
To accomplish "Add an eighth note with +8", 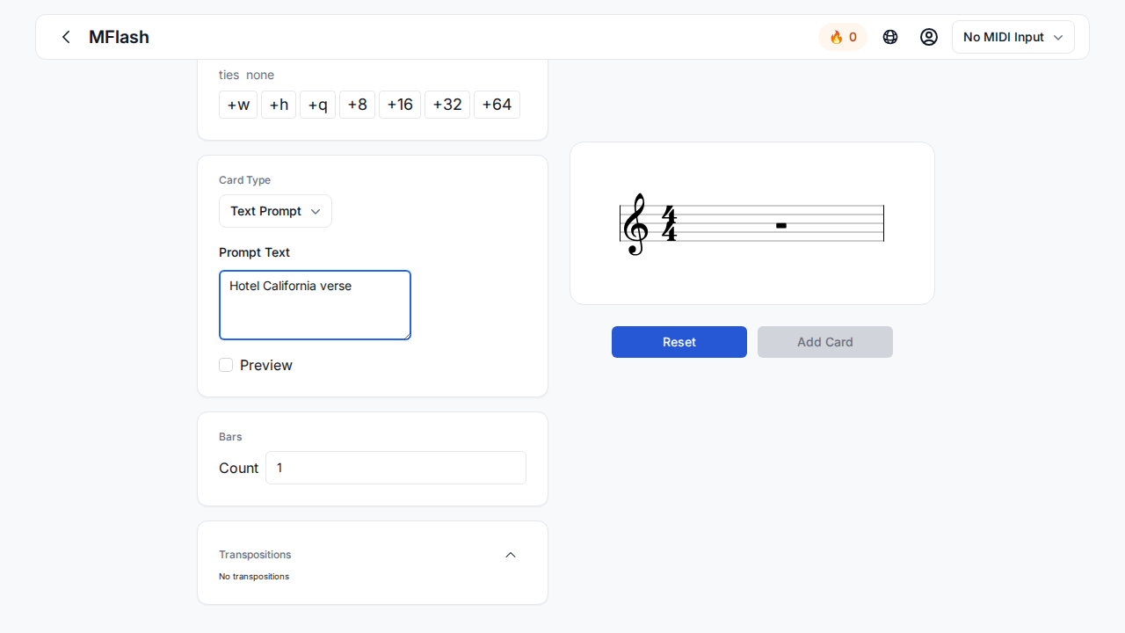I will coord(357,105).
